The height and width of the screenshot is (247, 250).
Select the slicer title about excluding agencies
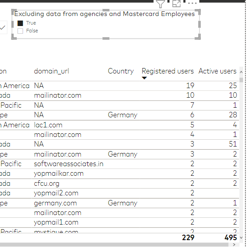coord(104,14)
